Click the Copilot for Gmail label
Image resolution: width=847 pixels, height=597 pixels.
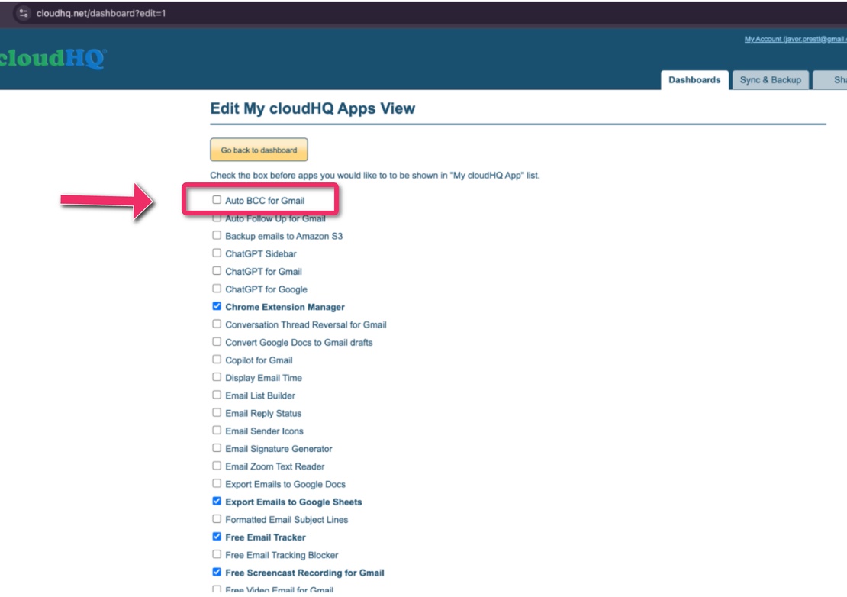pyautogui.click(x=259, y=360)
